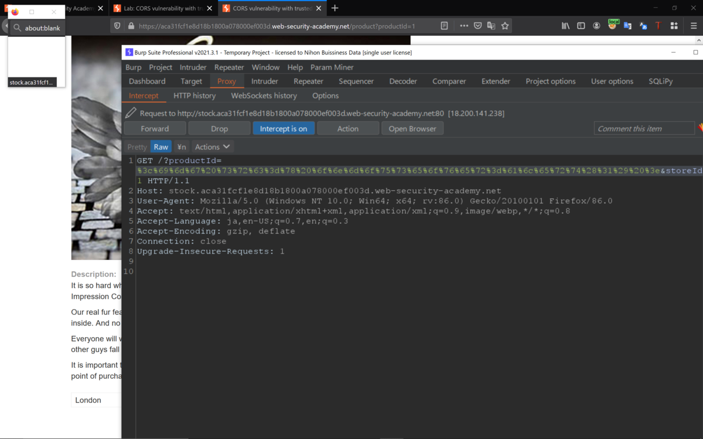
Task: Forward the intercepted request
Action: (155, 128)
